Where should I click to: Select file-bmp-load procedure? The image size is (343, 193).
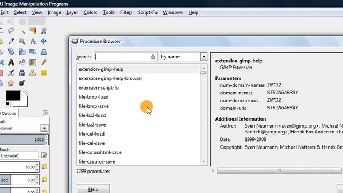[x=93, y=96]
